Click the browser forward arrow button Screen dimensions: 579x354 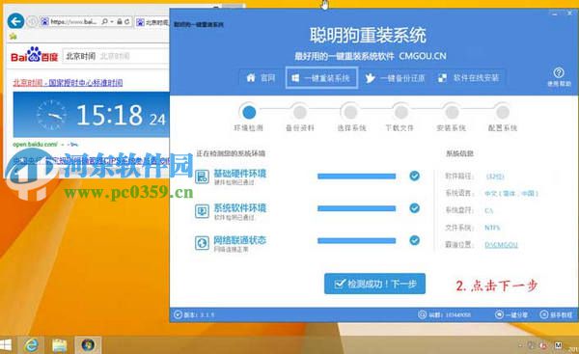33,22
